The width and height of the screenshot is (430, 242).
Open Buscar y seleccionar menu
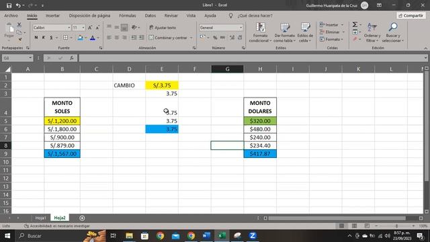coord(393,33)
